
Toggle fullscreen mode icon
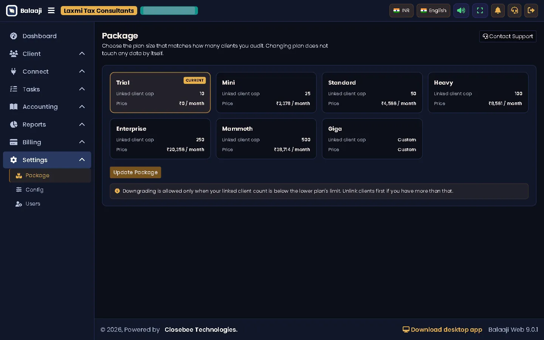tap(480, 11)
